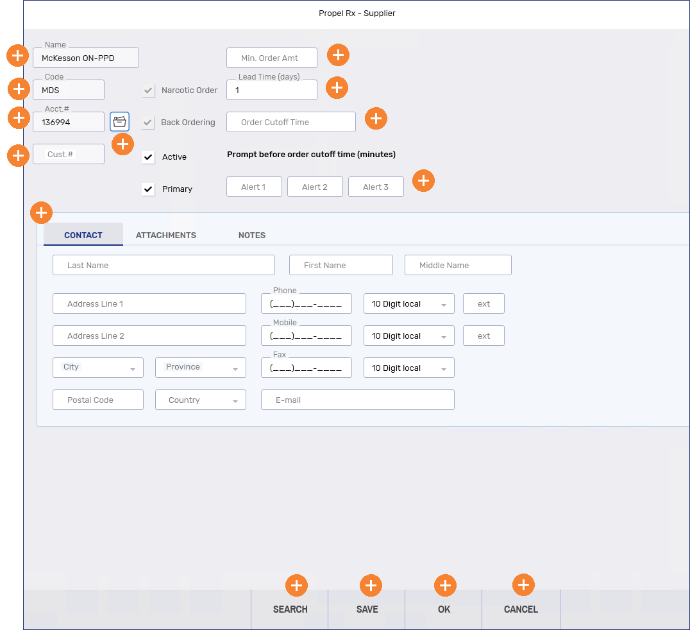Viewport: 690px width, 630px height.
Task: Click into the E-mail input field
Action: [x=357, y=400]
